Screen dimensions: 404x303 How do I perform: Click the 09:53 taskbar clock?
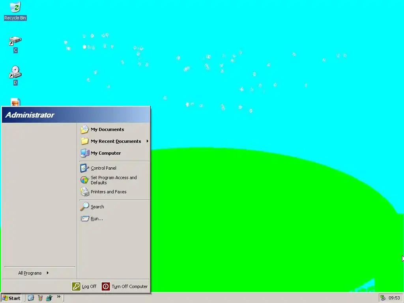[x=394, y=298]
